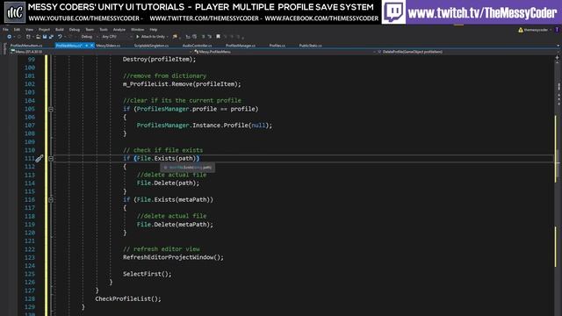Click the account warning triangle icon

pos(521,30)
